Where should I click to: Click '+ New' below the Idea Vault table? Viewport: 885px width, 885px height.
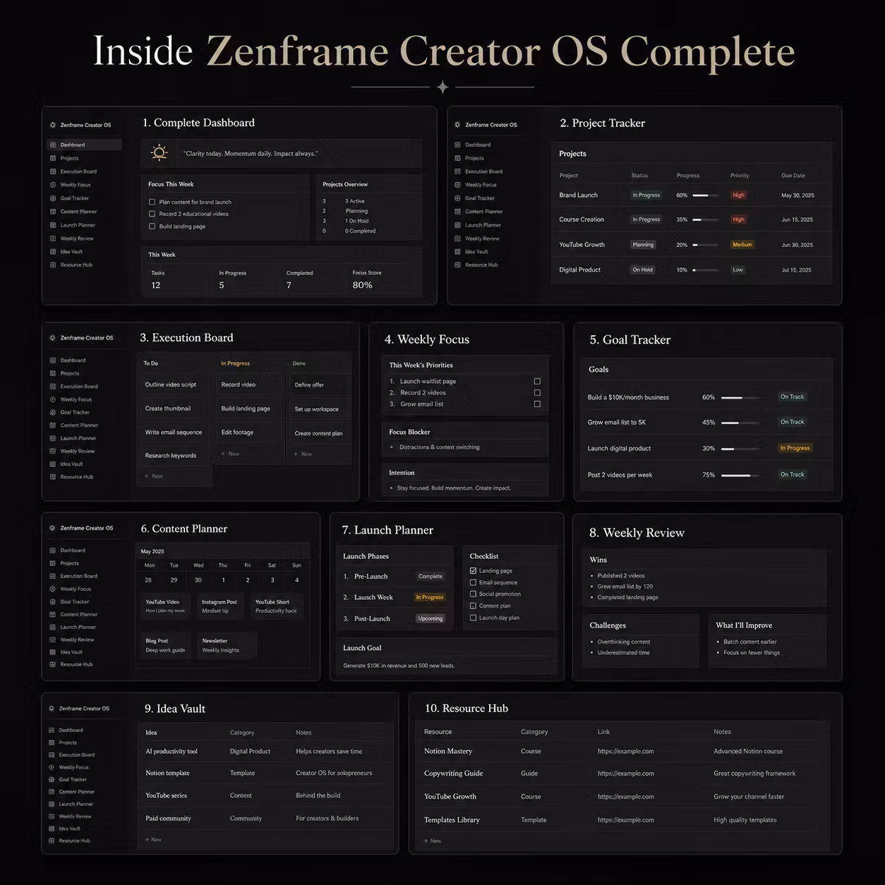(x=153, y=840)
